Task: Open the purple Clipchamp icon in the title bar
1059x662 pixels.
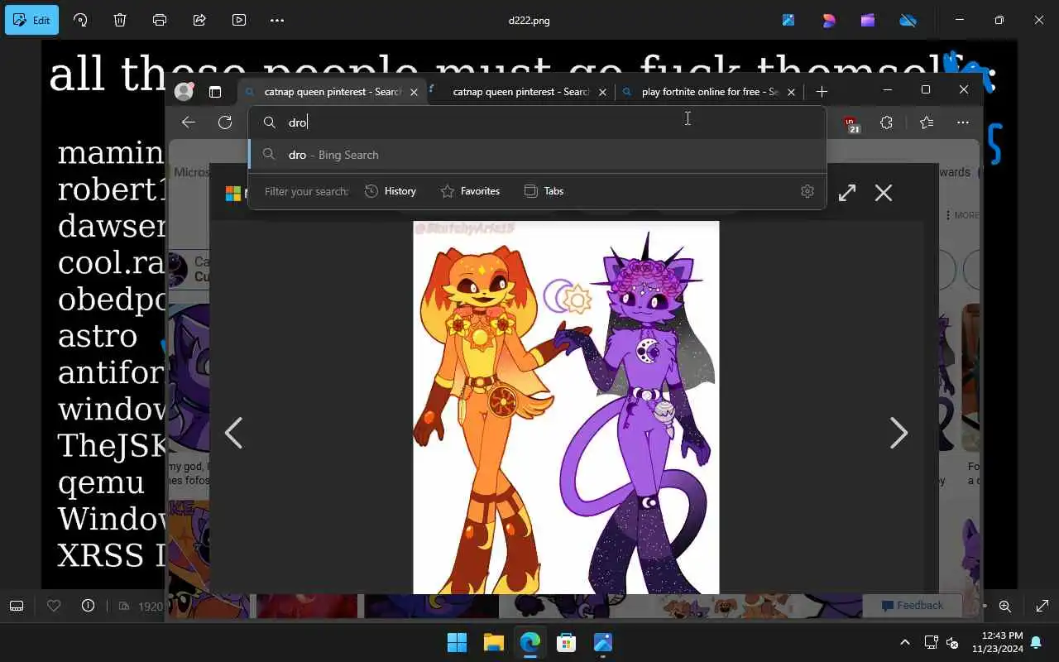Action: (x=868, y=20)
